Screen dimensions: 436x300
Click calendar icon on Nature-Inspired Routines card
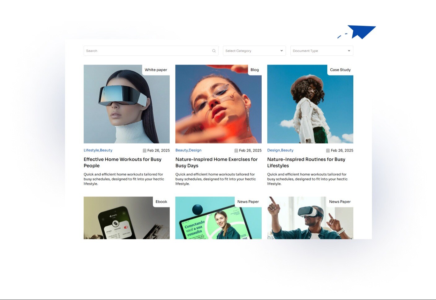tap(328, 150)
